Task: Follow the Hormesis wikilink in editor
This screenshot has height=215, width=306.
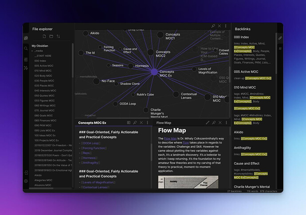Action: 89,158
